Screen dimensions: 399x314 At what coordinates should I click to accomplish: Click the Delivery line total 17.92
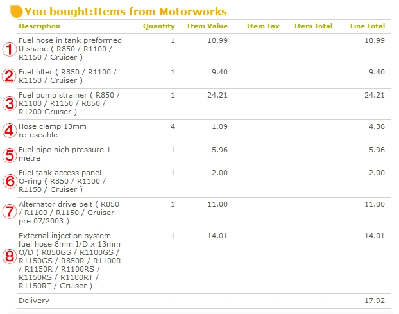(x=374, y=301)
